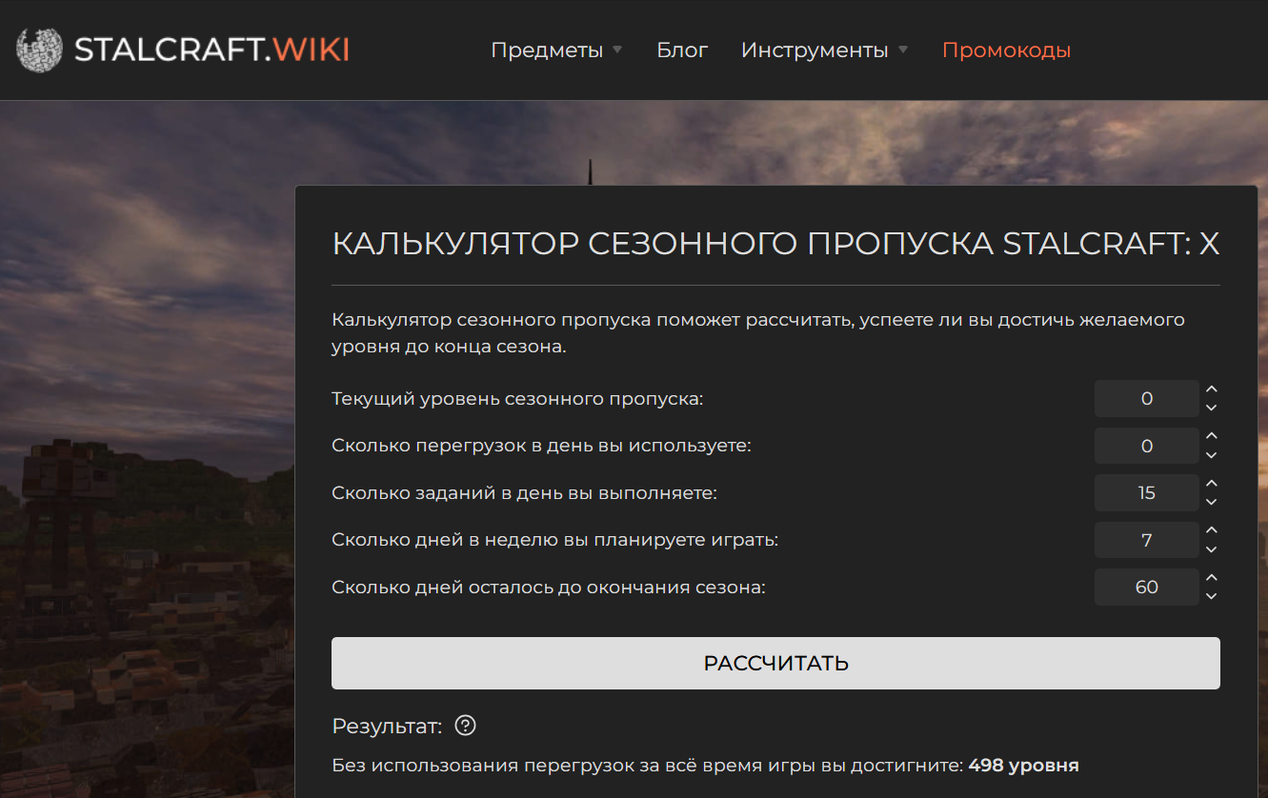Focus the days per week field showing 7

coord(1147,540)
